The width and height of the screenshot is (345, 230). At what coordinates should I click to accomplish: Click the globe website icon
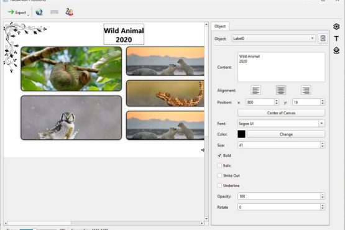(39, 12)
